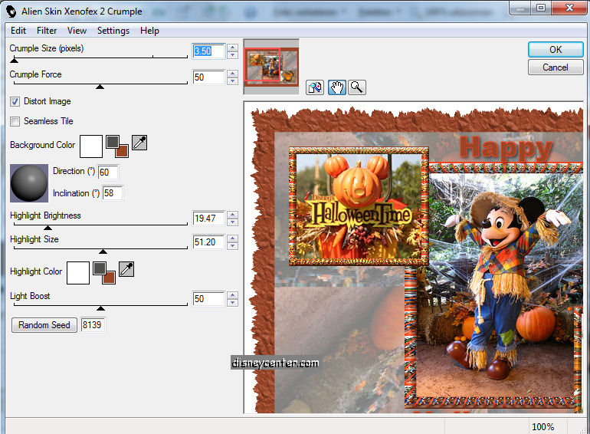Click the Highlight Size value field
This screenshot has width=590, height=434.
pyautogui.click(x=209, y=242)
